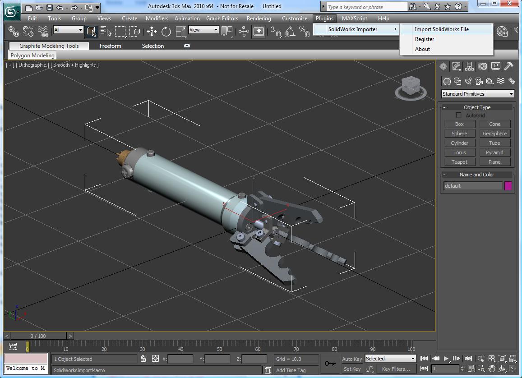Enable the AutoGrid checkbox
This screenshot has width=522, height=378.
[x=458, y=115]
